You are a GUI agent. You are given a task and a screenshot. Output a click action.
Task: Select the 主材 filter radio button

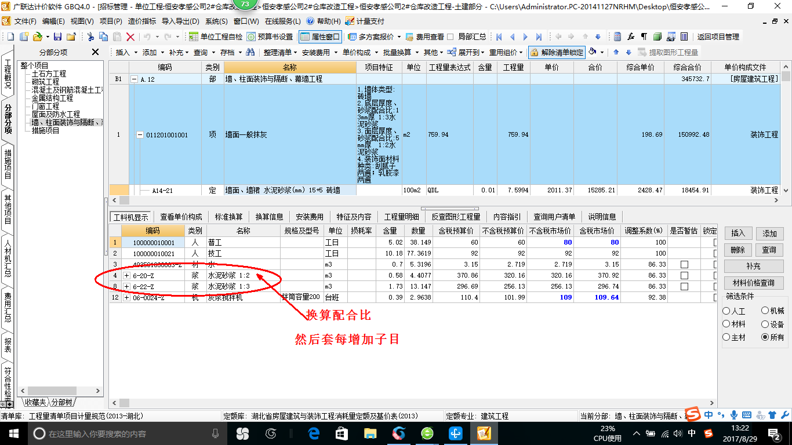click(726, 337)
